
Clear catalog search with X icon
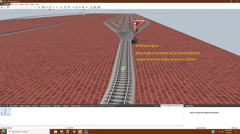(x=158, y=106)
